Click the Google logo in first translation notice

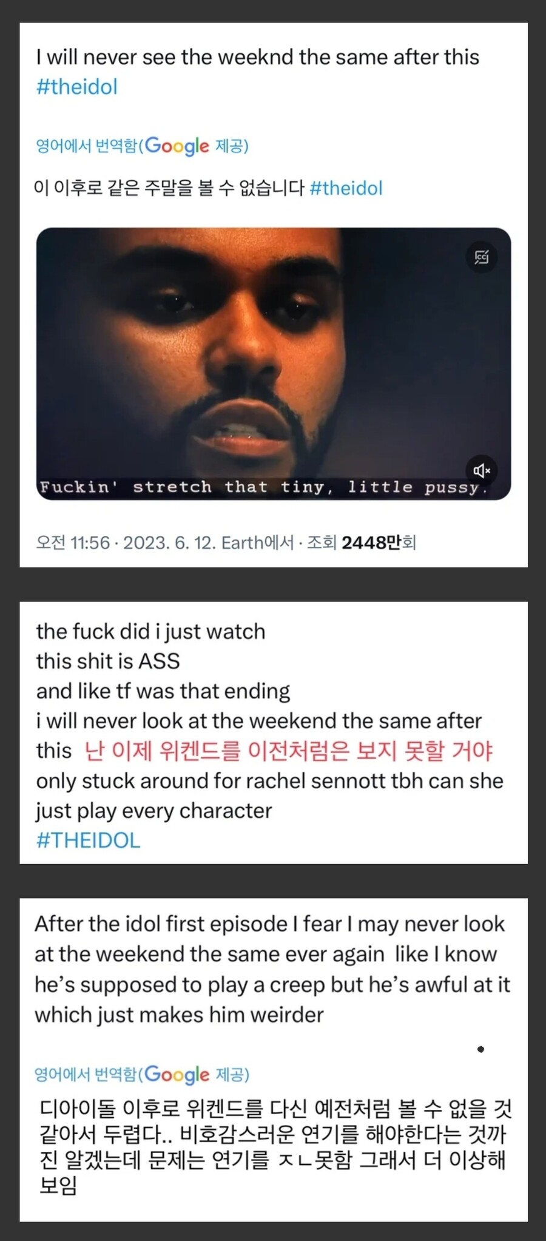pos(177,146)
